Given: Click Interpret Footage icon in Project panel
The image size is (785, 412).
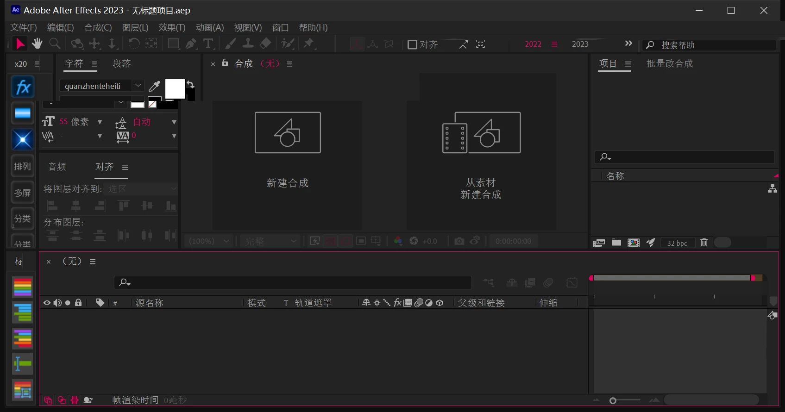Looking at the screenshot, I should [x=599, y=243].
